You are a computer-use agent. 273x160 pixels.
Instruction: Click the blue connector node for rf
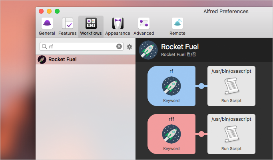[x=201, y=86]
